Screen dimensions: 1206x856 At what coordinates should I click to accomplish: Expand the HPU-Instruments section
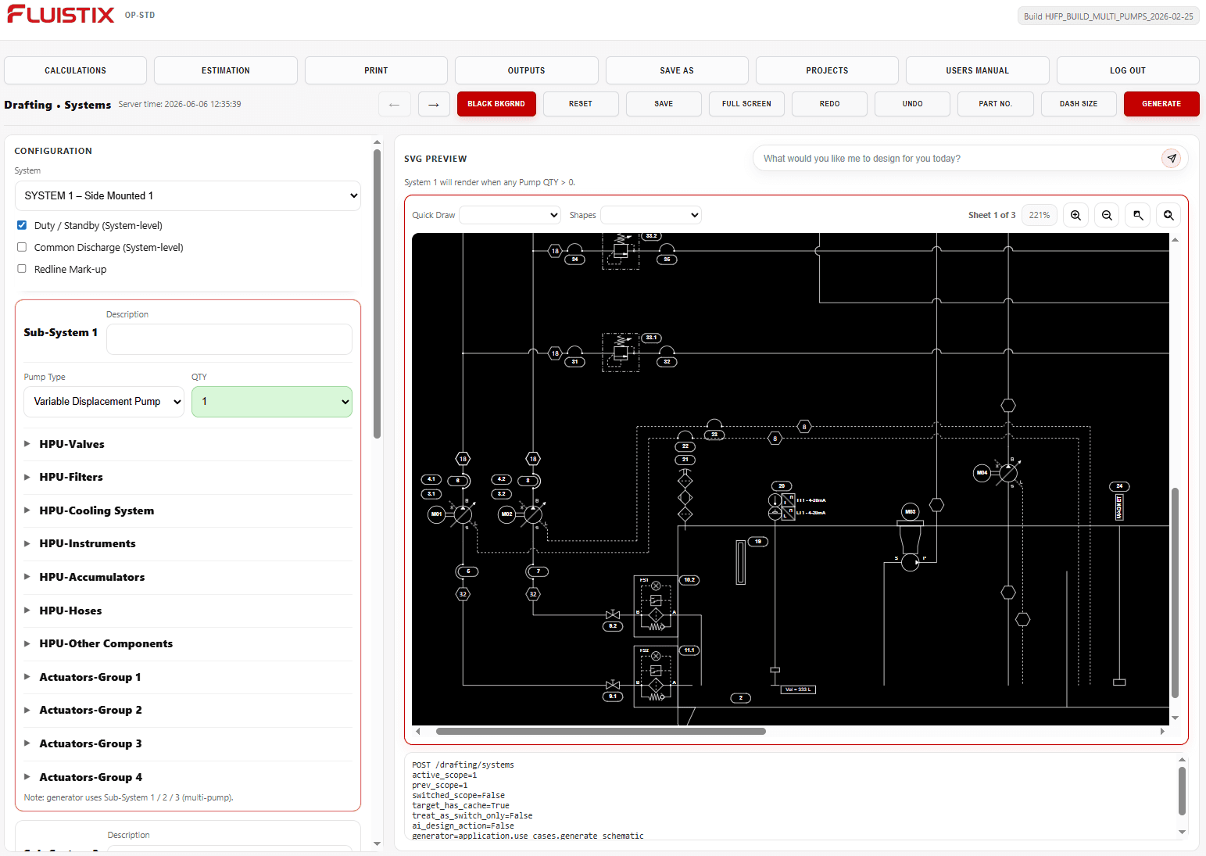(87, 543)
